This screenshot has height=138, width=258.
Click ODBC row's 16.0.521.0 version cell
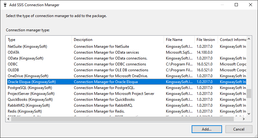205,64
